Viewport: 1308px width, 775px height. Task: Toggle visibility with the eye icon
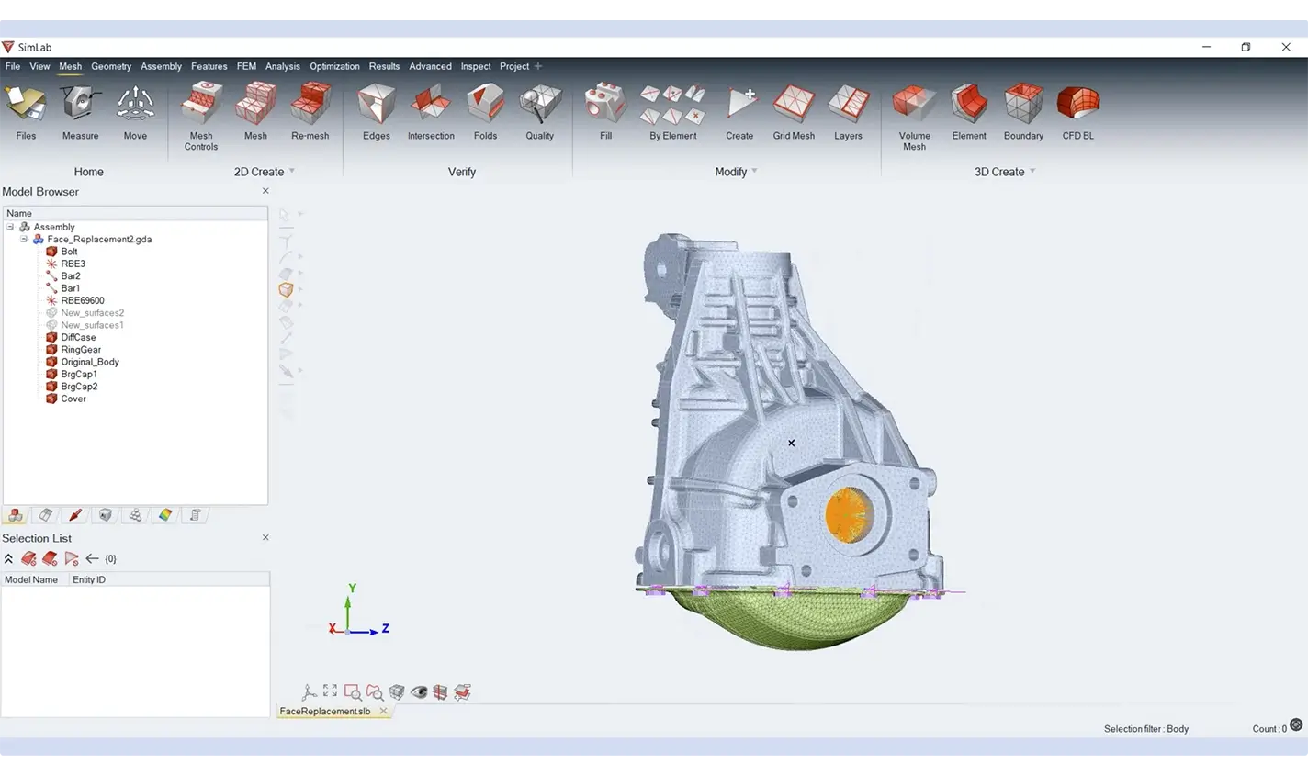pyautogui.click(x=419, y=692)
